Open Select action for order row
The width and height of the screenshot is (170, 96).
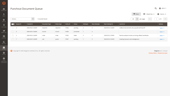tap(162, 35)
